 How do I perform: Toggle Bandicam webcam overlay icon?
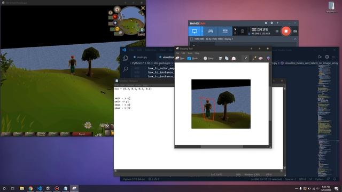242,31
